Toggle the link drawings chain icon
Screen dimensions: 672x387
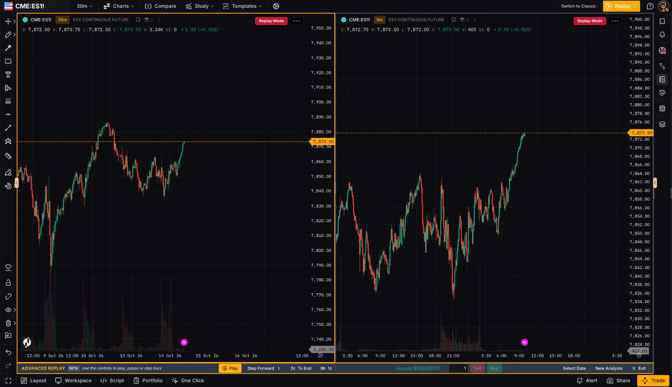[8, 296]
